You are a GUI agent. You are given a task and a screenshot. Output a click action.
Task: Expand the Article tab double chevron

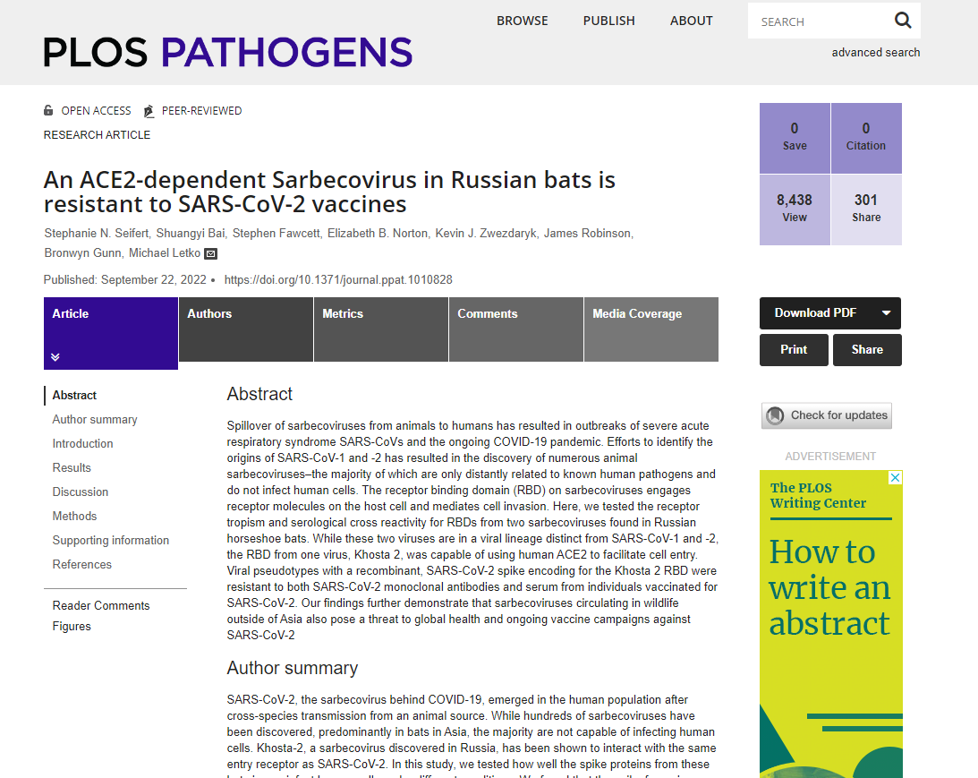[55, 357]
